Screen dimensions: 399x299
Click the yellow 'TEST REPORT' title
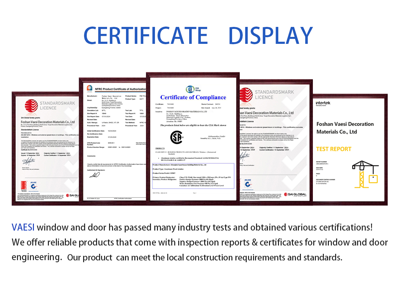[x=333, y=149]
